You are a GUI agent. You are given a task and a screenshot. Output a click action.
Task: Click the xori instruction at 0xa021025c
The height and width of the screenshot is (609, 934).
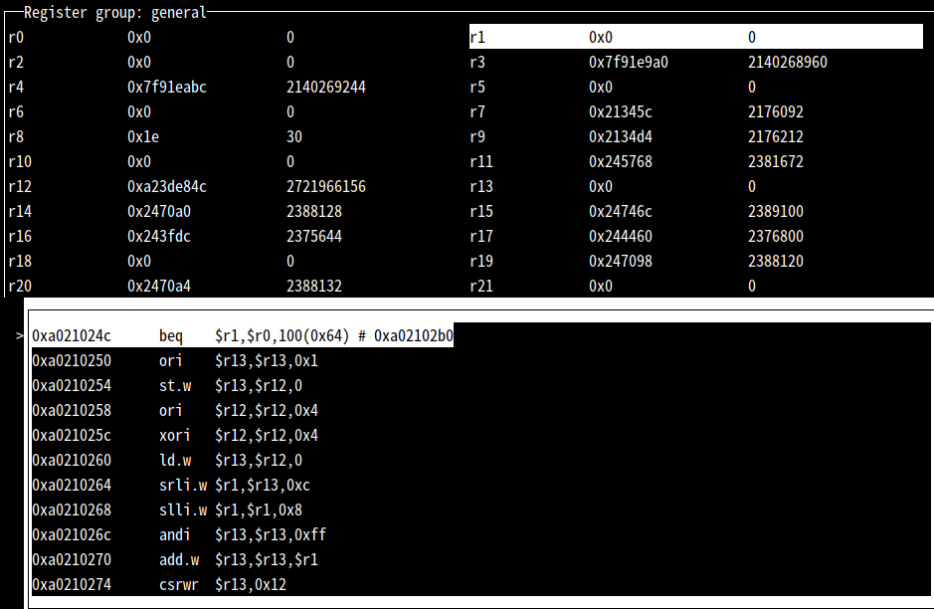(x=174, y=436)
